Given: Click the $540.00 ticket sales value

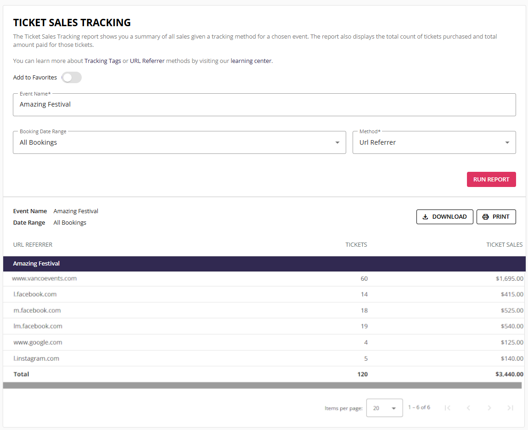Looking at the screenshot, I should pos(512,326).
